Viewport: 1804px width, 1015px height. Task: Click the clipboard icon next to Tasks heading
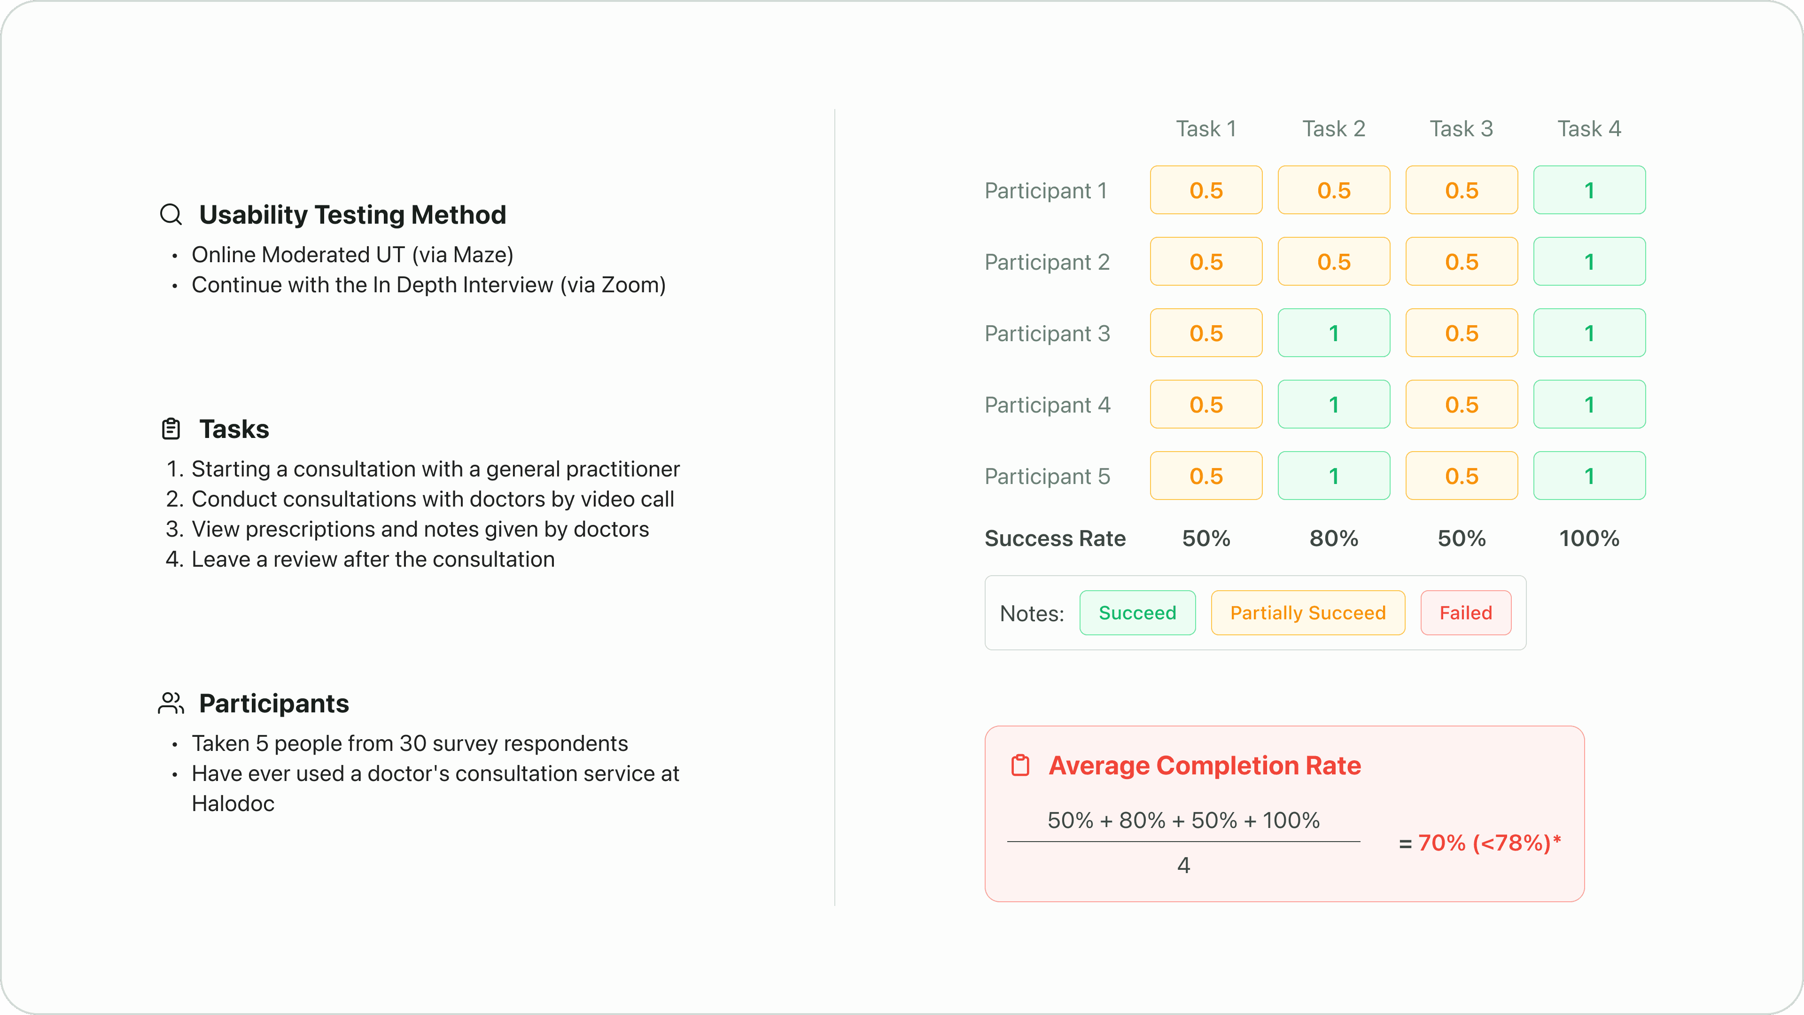pos(171,429)
